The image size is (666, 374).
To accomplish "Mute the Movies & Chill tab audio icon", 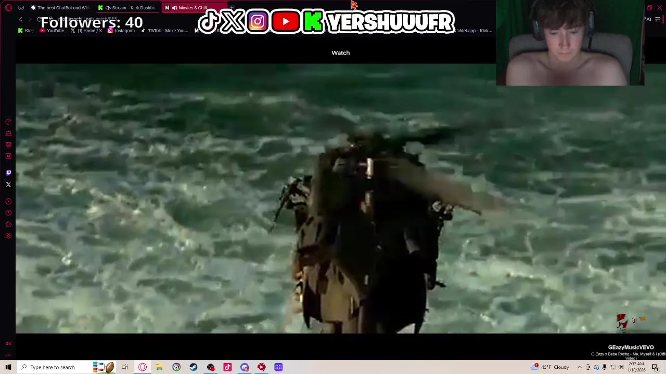I will click(x=174, y=8).
